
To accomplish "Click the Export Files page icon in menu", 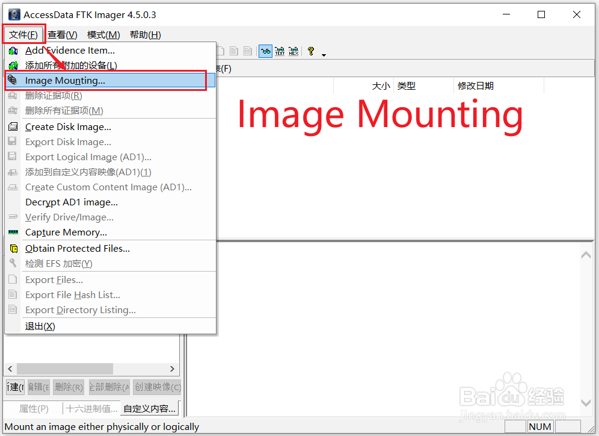I will click(x=13, y=279).
